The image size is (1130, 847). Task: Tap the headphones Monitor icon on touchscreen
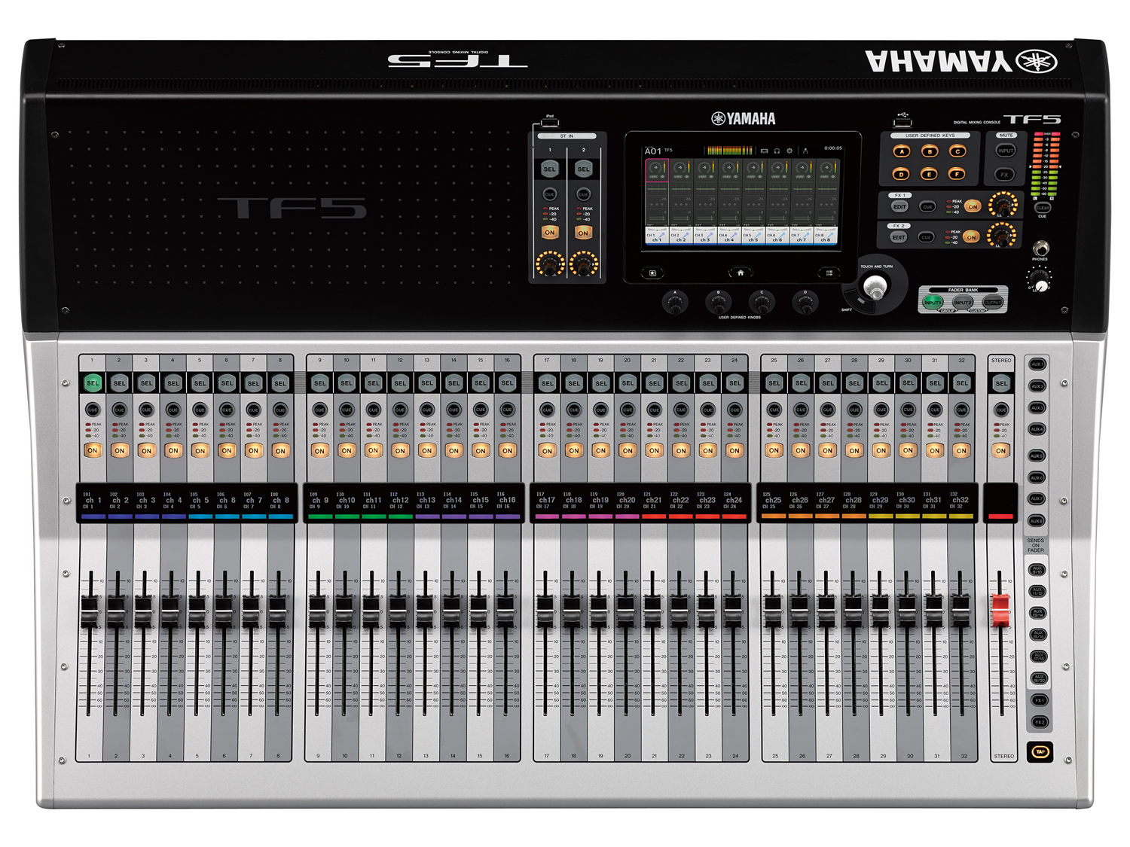tap(777, 151)
